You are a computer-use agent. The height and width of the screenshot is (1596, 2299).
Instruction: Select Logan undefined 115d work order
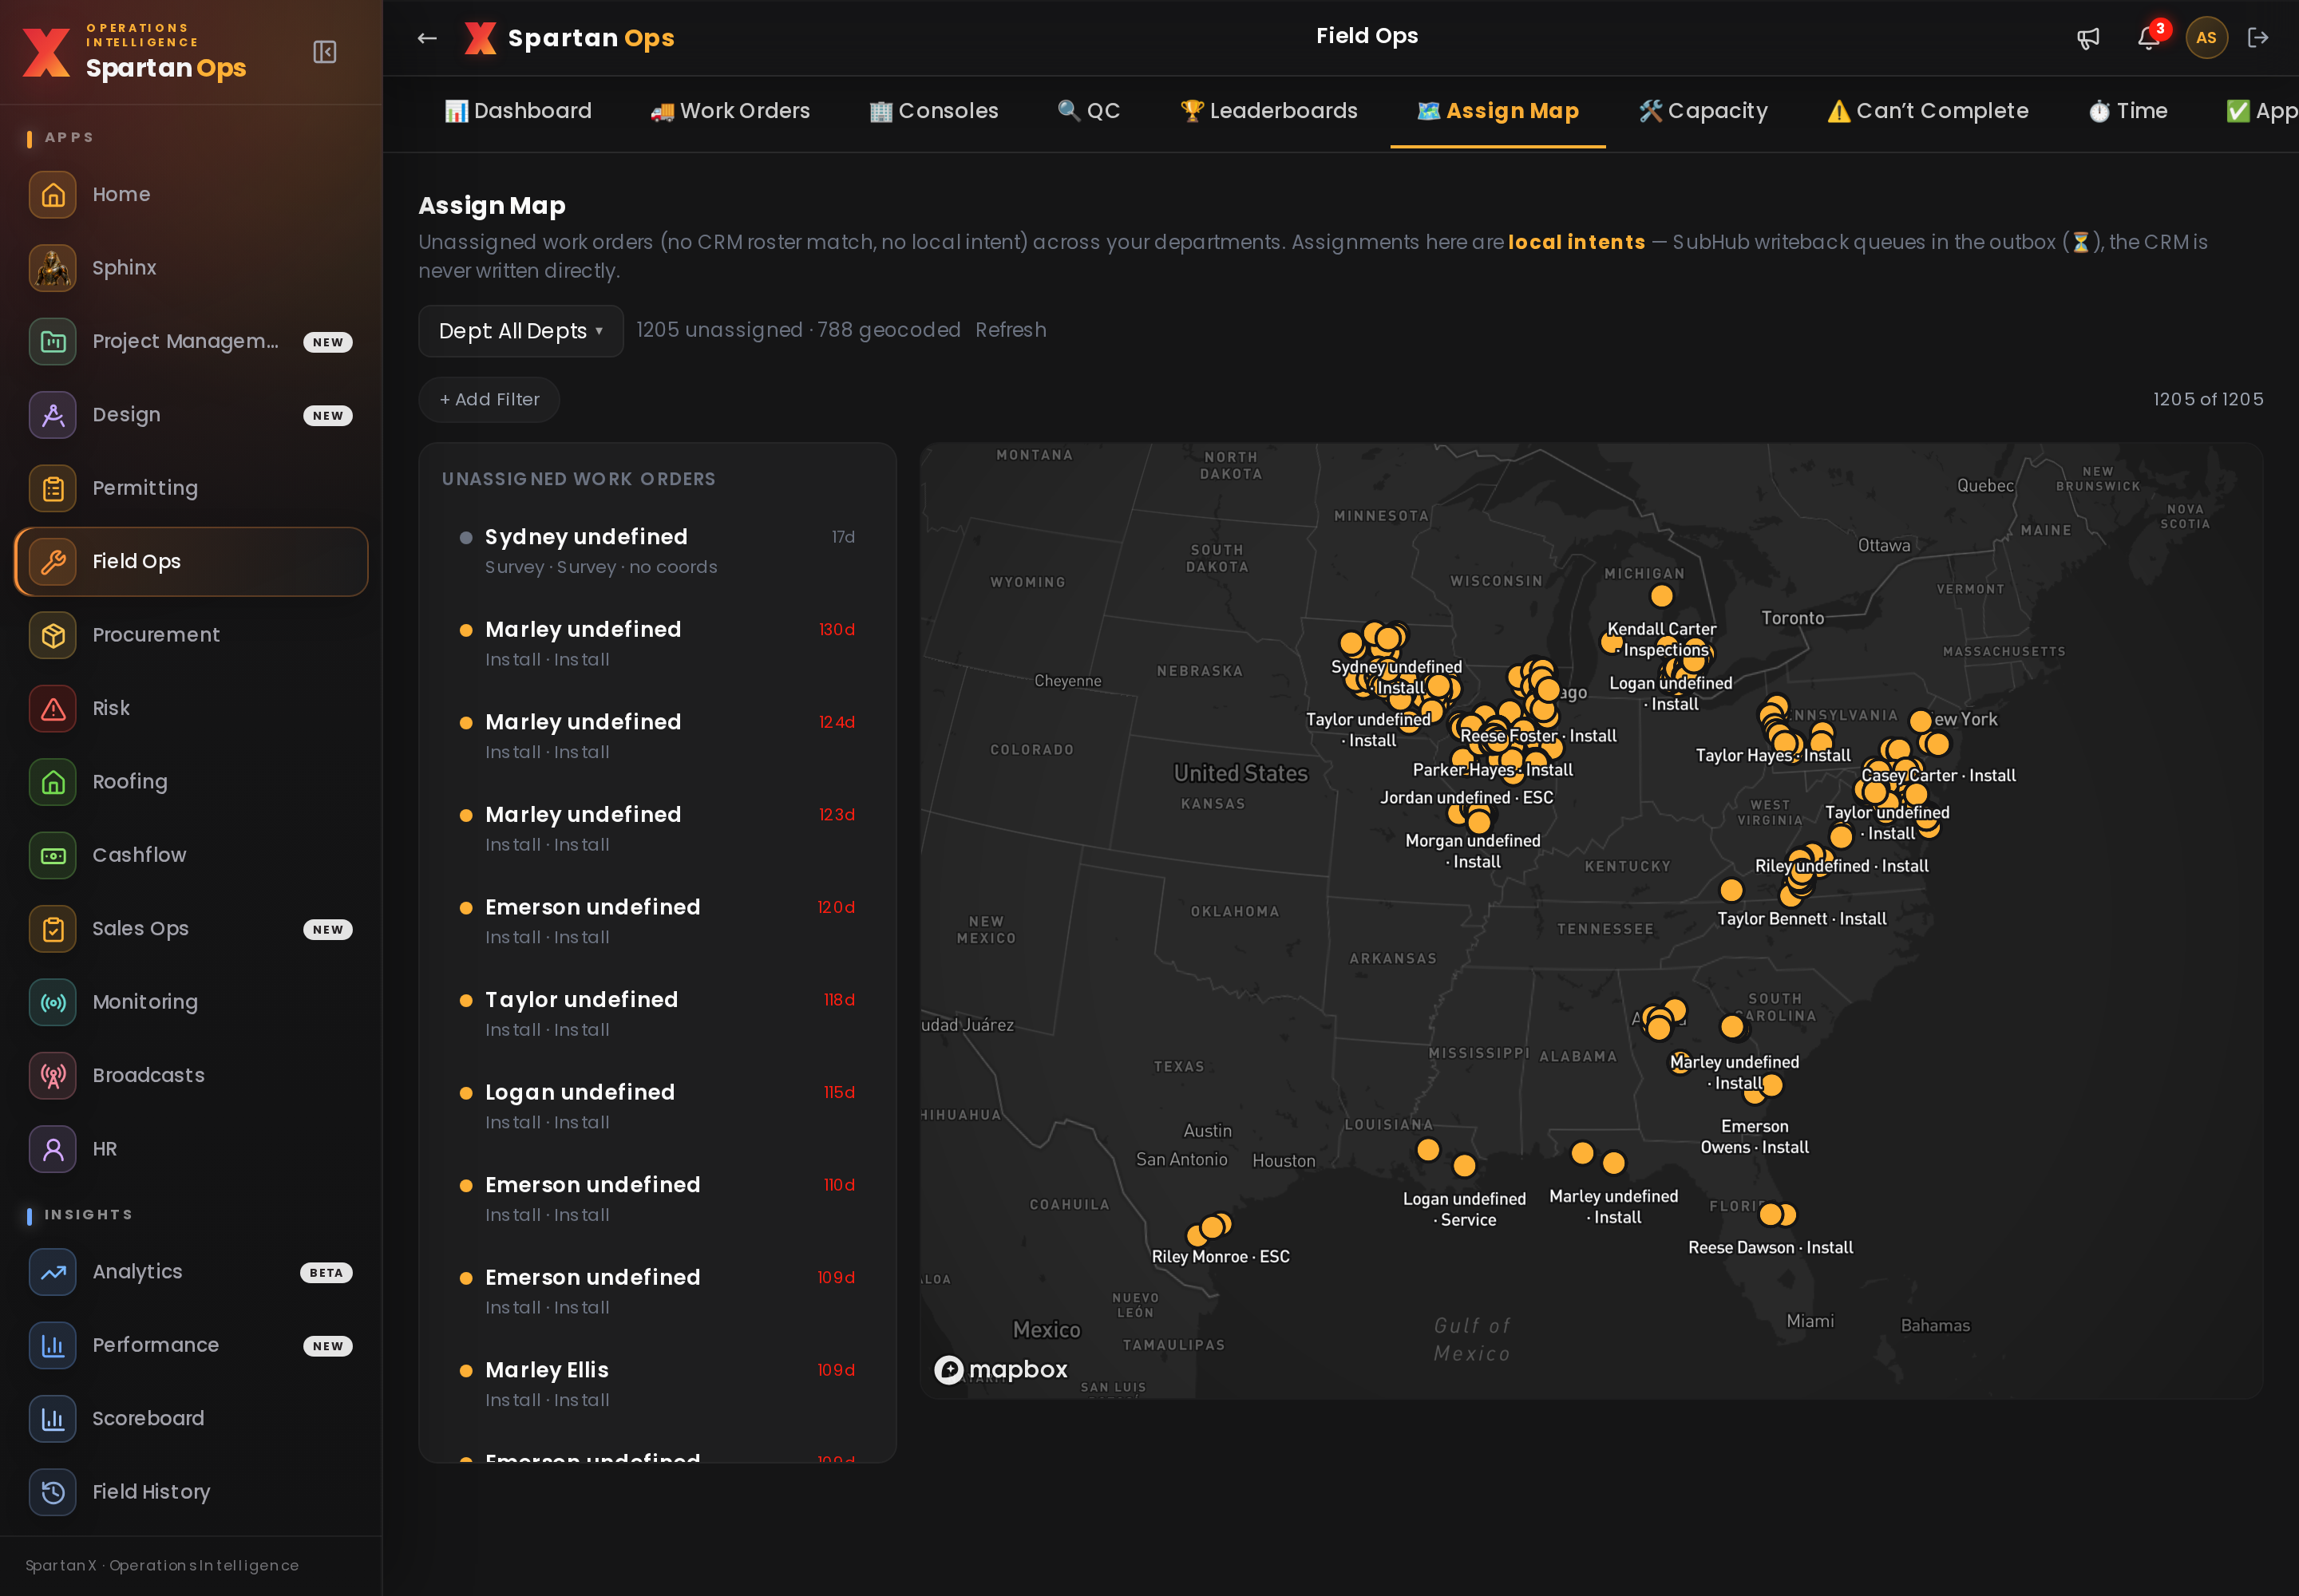(x=657, y=1107)
